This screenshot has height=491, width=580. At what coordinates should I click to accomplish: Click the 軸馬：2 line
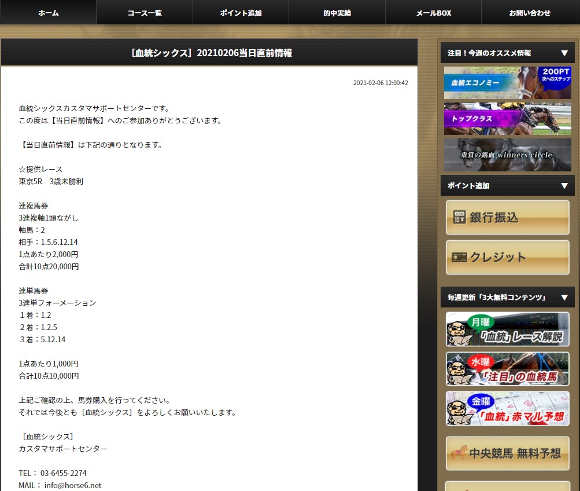tap(32, 230)
